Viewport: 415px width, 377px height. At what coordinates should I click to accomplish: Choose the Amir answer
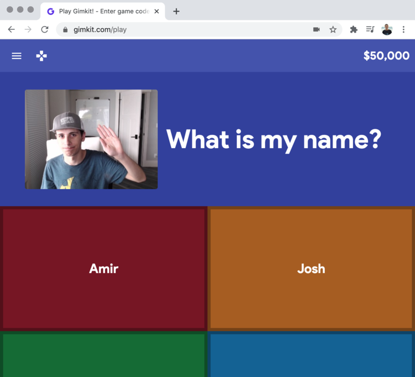104,269
